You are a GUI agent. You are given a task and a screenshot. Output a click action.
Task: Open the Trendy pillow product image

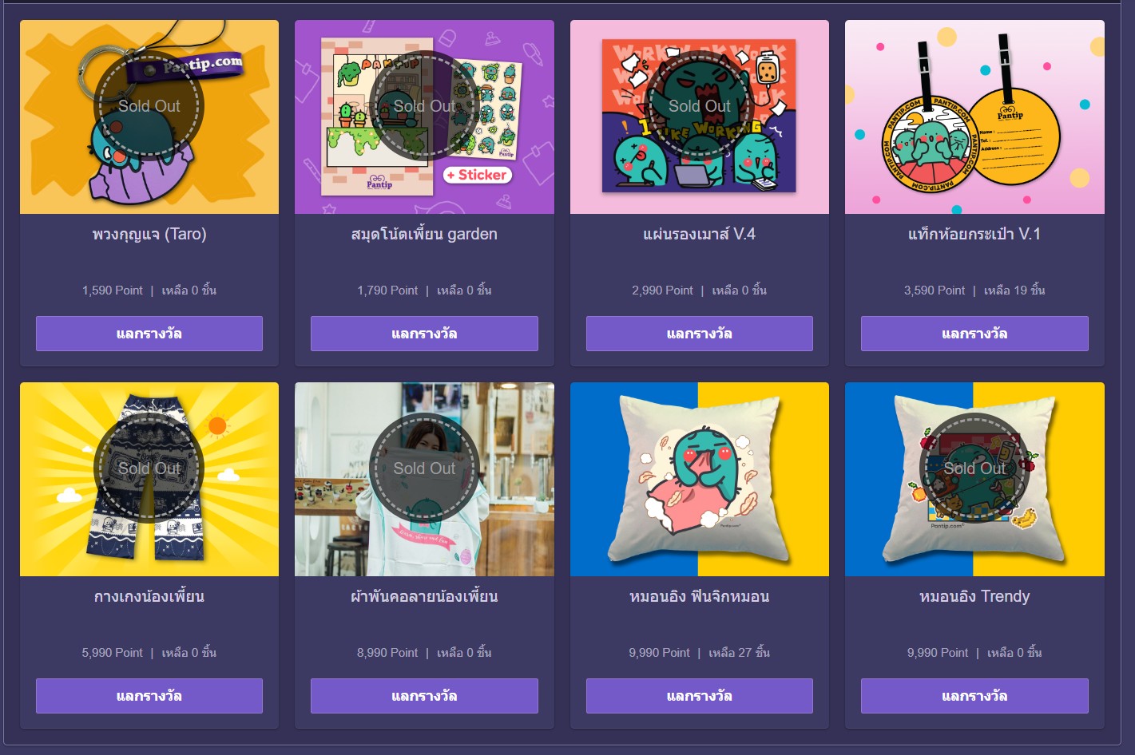[x=974, y=479]
